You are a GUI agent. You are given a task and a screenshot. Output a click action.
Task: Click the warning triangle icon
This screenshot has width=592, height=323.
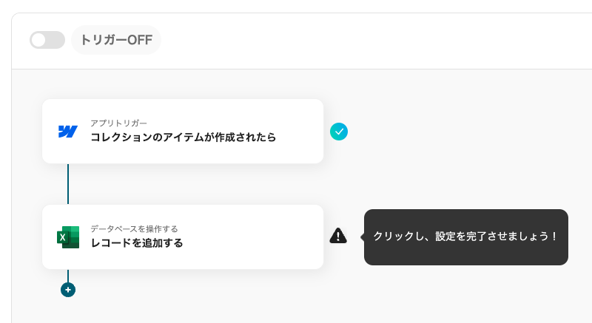click(x=338, y=236)
